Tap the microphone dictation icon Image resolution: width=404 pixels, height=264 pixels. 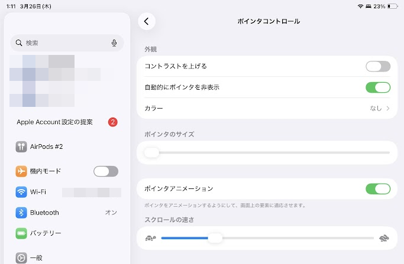(x=114, y=43)
